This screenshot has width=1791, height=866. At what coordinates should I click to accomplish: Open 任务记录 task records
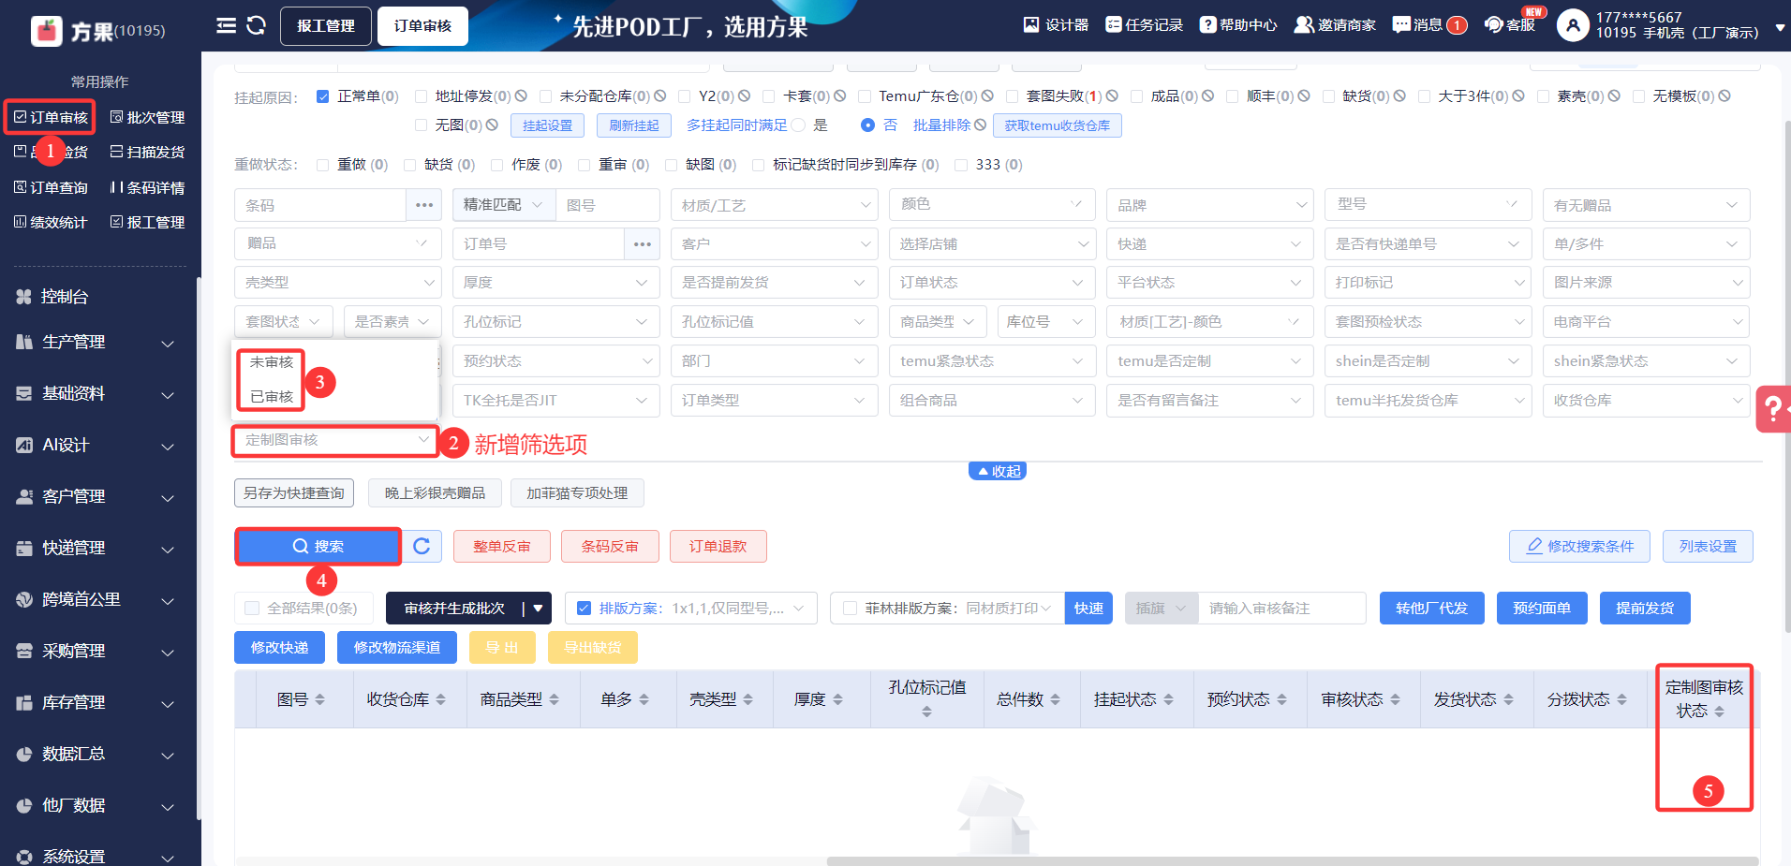1144,25
